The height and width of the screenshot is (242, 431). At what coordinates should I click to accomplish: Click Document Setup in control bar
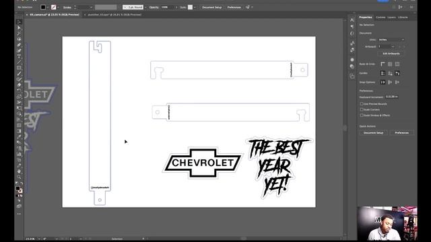[211, 7]
